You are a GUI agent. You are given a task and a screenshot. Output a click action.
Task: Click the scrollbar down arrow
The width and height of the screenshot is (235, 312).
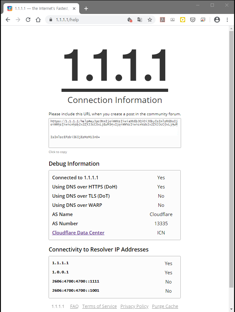pos(231,309)
